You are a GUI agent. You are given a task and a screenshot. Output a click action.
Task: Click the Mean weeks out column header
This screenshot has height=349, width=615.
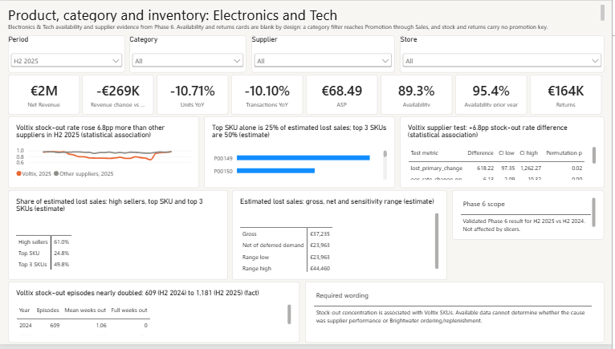pyautogui.click(x=85, y=310)
